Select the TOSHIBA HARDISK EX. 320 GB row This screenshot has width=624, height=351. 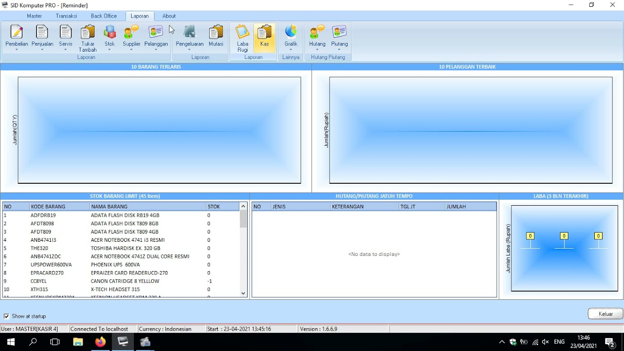pyautogui.click(x=121, y=249)
